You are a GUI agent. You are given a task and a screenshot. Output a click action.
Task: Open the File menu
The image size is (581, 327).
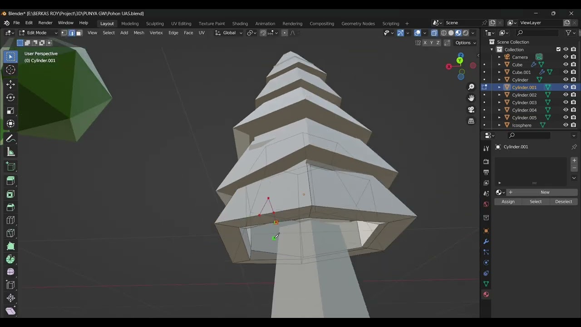click(16, 23)
